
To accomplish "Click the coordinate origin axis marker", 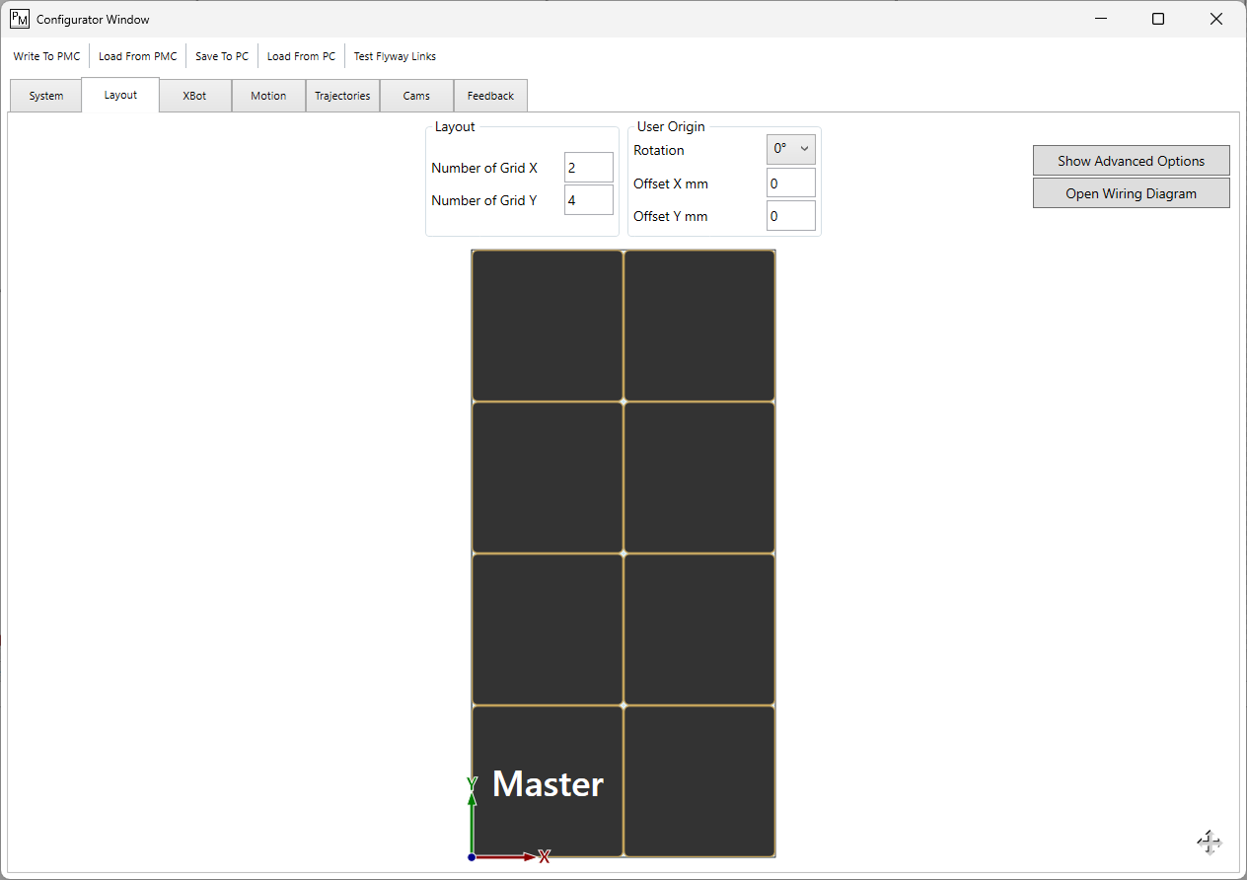I will coord(473,856).
